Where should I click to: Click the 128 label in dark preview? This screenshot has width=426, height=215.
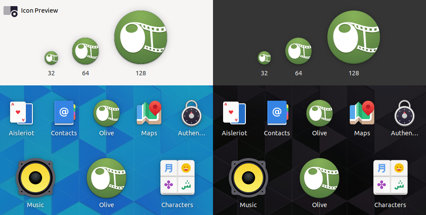click(x=354, y=73)
